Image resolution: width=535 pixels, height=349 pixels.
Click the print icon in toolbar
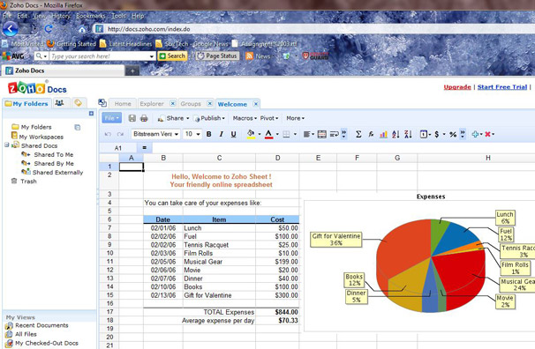pos(144,118)
